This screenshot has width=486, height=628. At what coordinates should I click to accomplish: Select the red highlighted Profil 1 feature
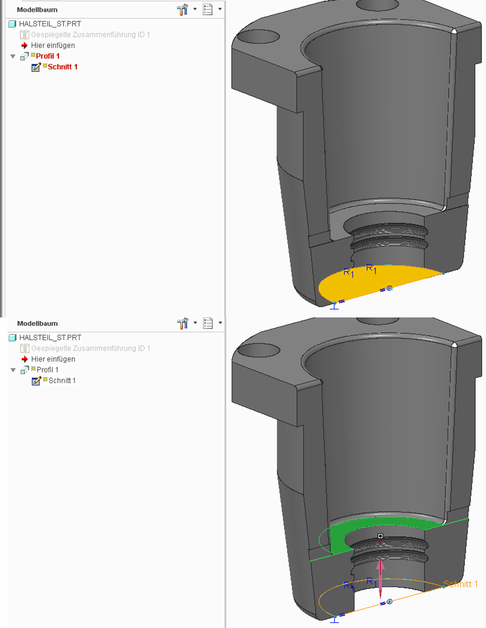pos(48,56)
